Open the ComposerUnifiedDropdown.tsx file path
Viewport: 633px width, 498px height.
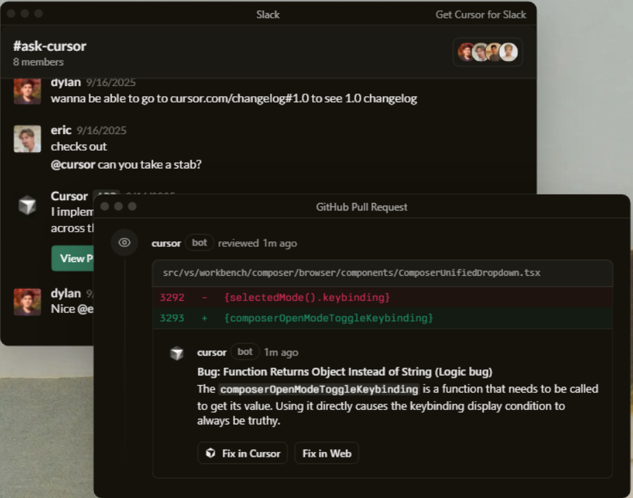coord(351,272)
